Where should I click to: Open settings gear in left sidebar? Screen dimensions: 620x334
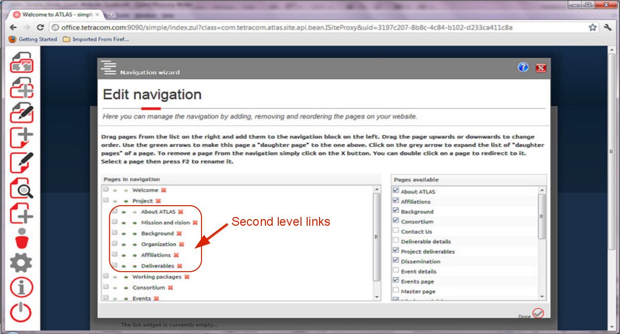point(21,263)
